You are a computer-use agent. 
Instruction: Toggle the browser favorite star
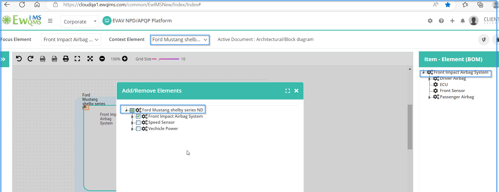[448, 5]
